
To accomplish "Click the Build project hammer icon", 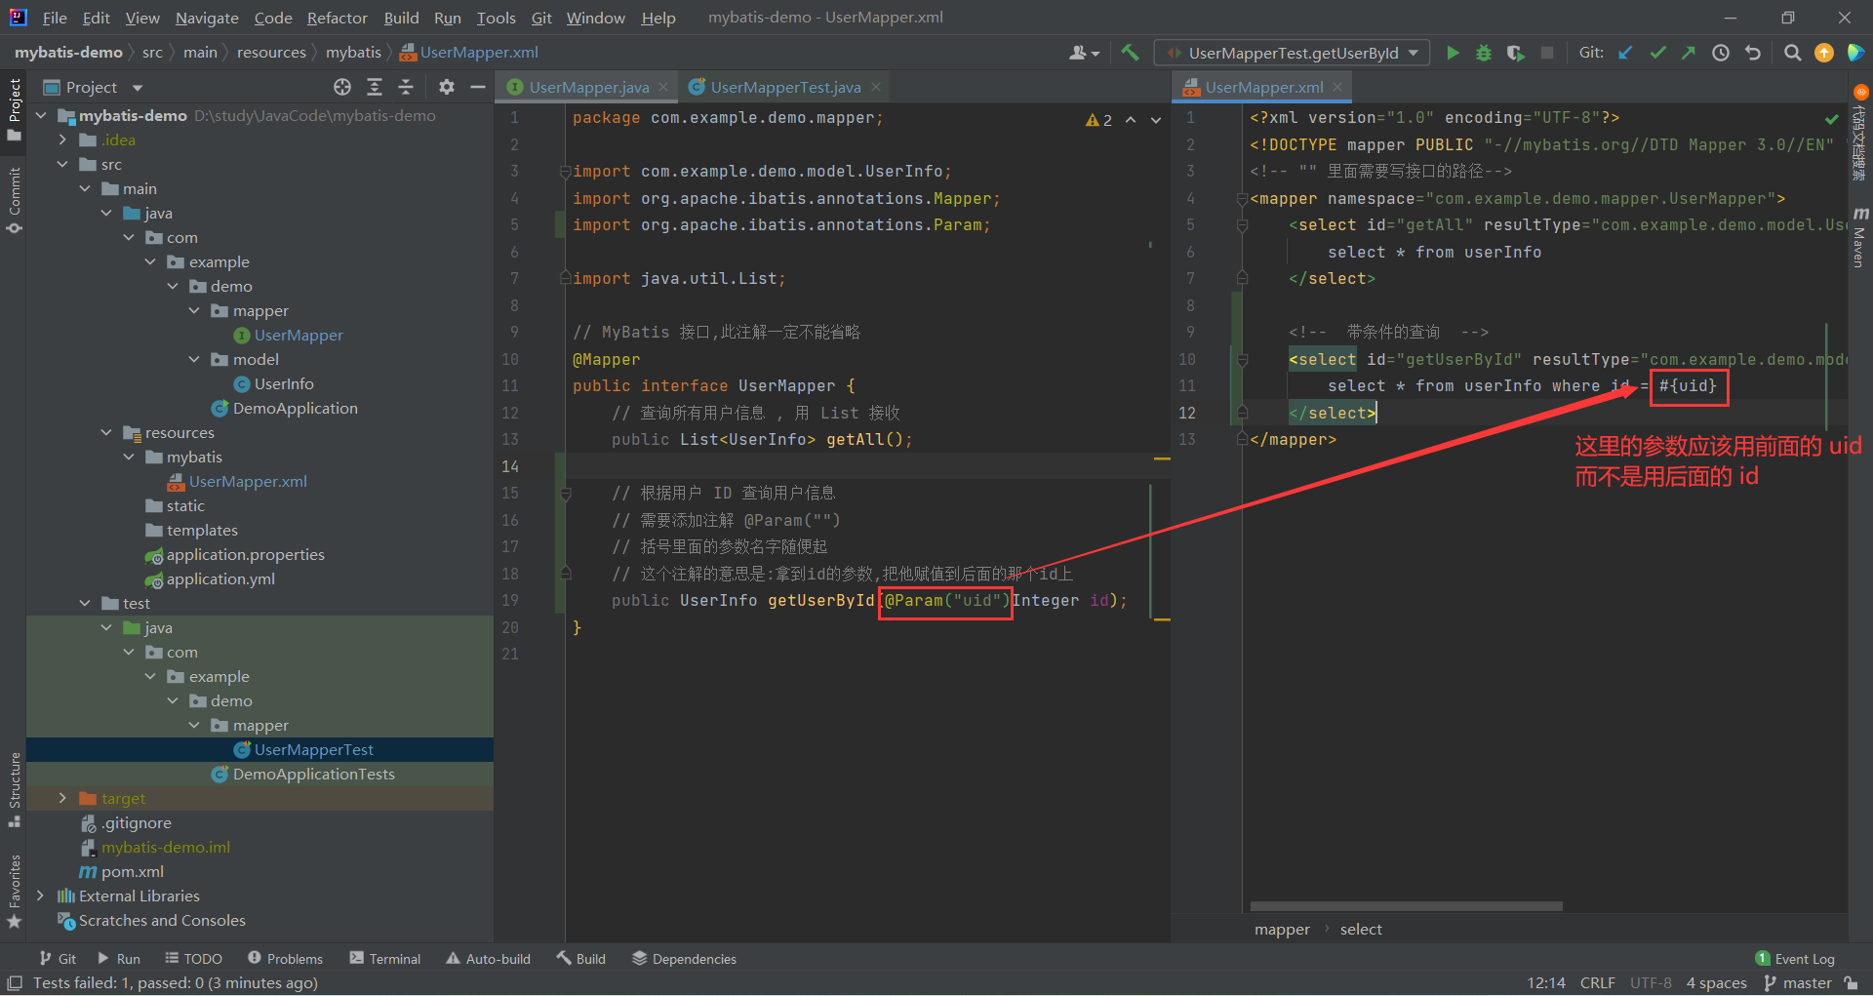I will [x=1130, y=53].
